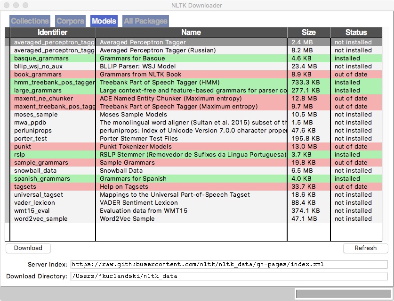The image size is (394, 301).
Task: Click the 'installed' status for rslp
Action: [x=347, y=155]
